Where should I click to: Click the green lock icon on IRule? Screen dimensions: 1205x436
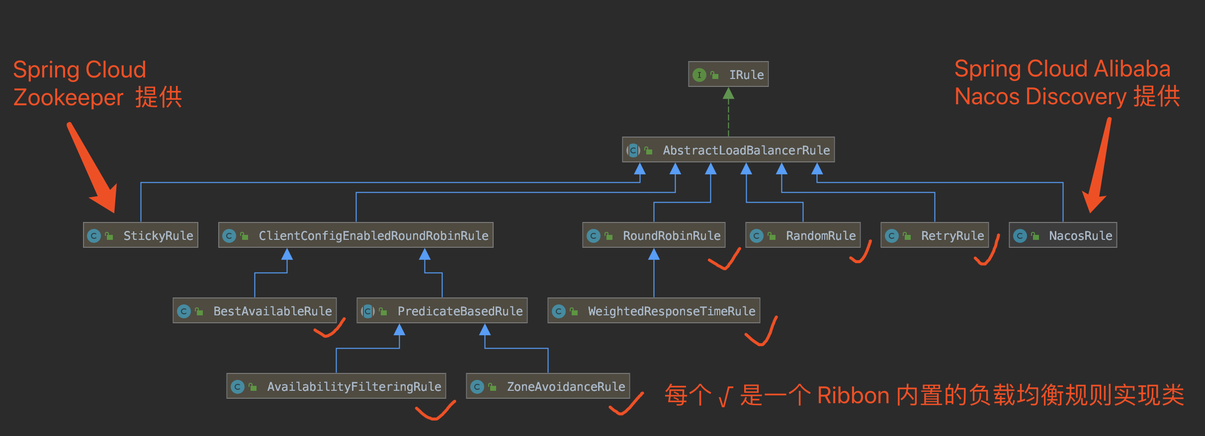coord(714,75)
